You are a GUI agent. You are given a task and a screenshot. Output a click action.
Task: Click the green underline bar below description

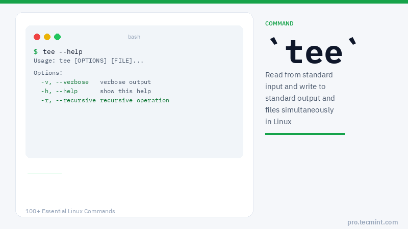305,134
